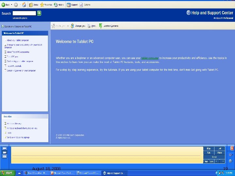235x176 pixels.
Task: Click the Change View button
Action: pyautogui.click(x=78, y=26)
